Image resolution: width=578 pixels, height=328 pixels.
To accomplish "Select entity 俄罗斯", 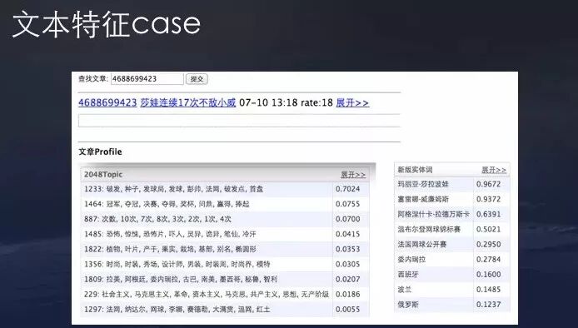I will click(408, 305).
